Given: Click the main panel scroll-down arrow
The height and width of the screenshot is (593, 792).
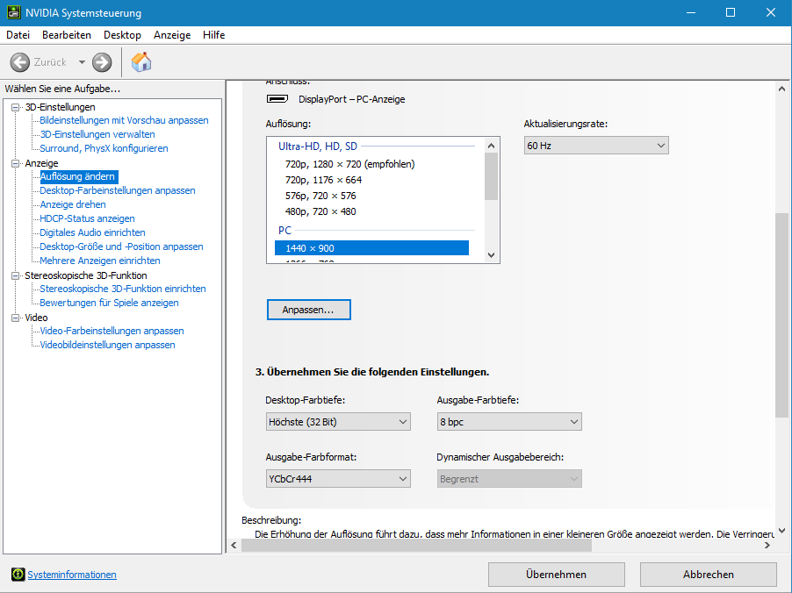Looking at the screenshot, I should pyautogui.click(x=781, y=531).
